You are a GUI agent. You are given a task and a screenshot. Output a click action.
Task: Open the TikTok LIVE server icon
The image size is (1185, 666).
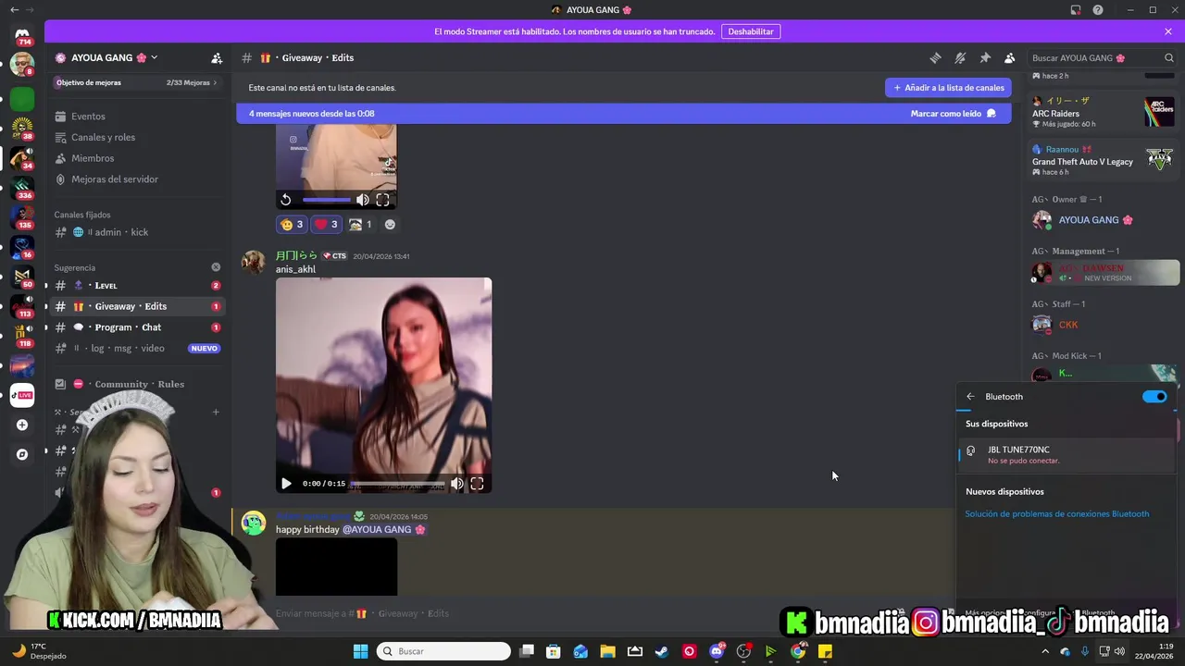pyautogui.click(x=22, y=395)
